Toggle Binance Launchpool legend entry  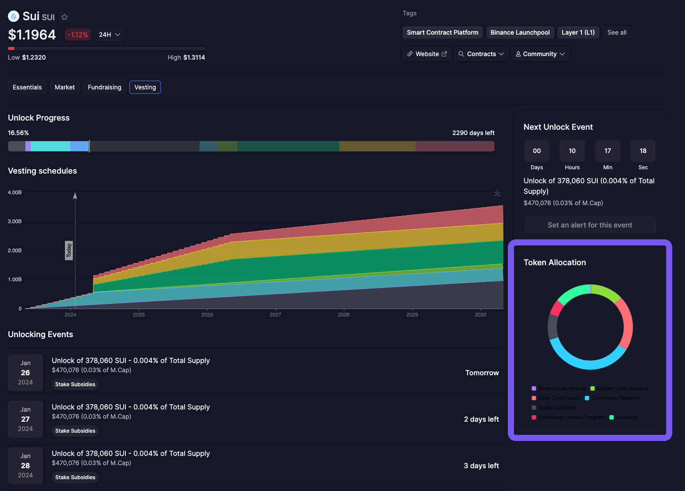(559, 388)
